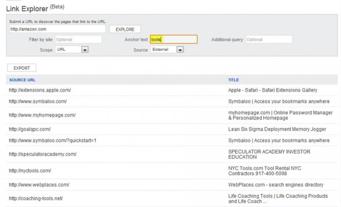This screenshot has width=341, height=207.
Task: Click the Scope label
Action: click(46, 50)
